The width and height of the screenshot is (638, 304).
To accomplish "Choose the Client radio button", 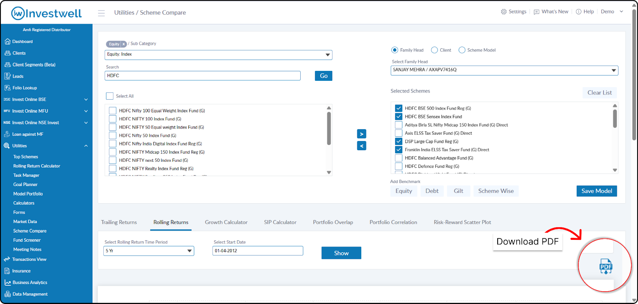I will [434, 50].
